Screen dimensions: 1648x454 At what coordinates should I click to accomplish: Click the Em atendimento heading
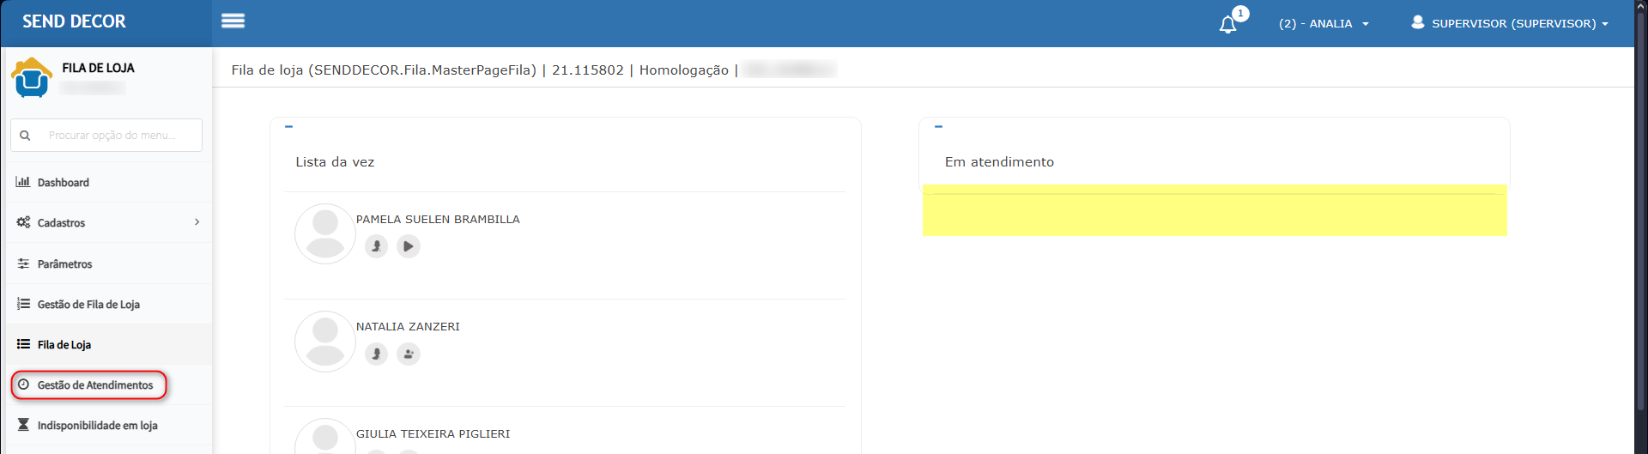(999, 161)
